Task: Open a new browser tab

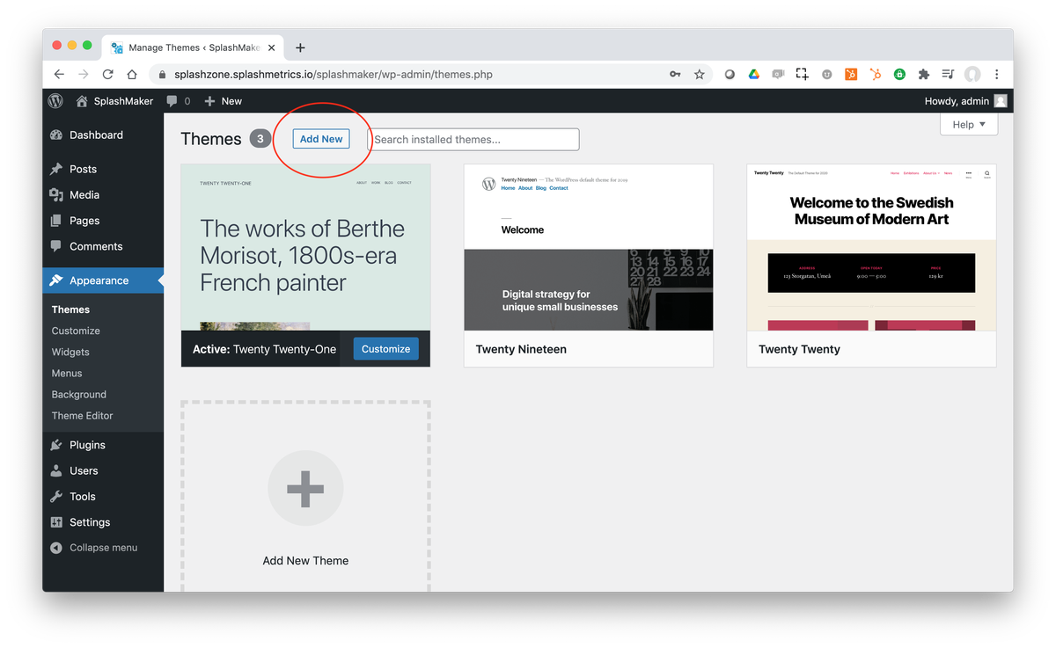Action: pyautogui.click(x=300, y=47)
